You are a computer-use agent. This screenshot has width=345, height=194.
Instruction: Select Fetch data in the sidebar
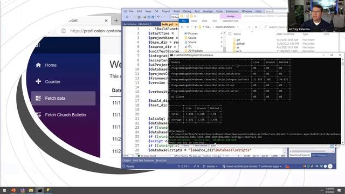[64, 98]
